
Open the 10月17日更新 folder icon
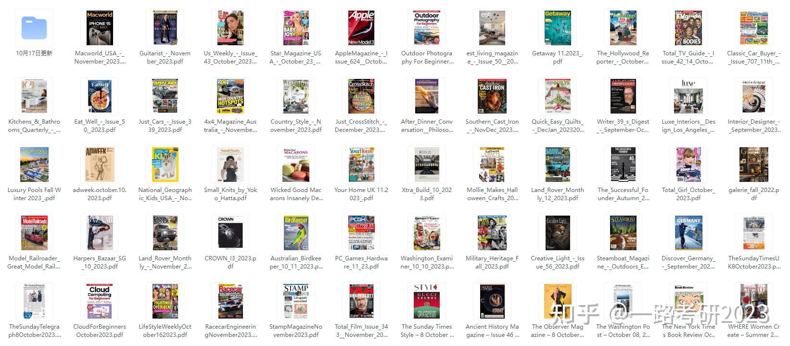(34, 28)
